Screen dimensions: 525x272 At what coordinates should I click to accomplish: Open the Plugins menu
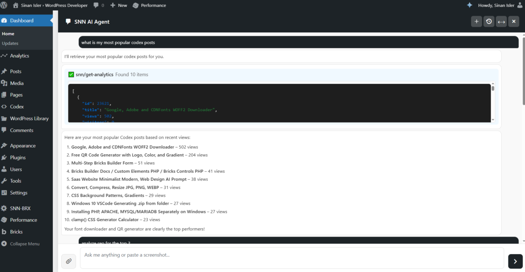tap(18, 157)
